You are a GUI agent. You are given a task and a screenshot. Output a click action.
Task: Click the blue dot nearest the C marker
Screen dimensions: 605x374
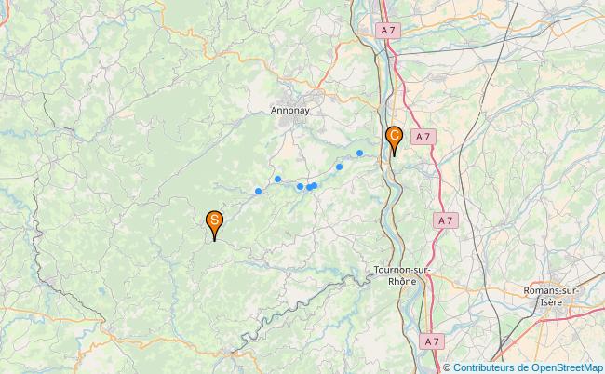pyautogui.click(x=359, y=154)
